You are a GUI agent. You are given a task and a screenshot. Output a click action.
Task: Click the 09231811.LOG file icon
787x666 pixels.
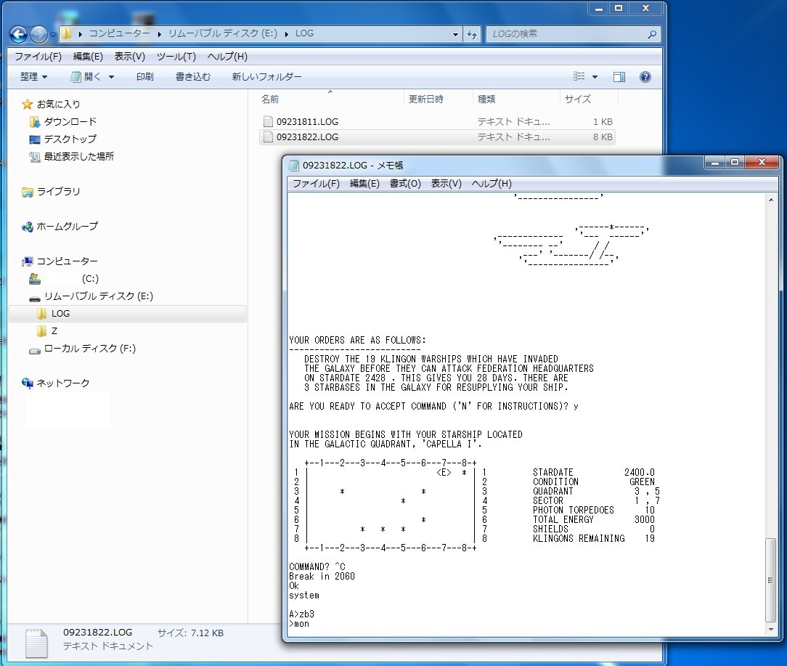(268, 121)
